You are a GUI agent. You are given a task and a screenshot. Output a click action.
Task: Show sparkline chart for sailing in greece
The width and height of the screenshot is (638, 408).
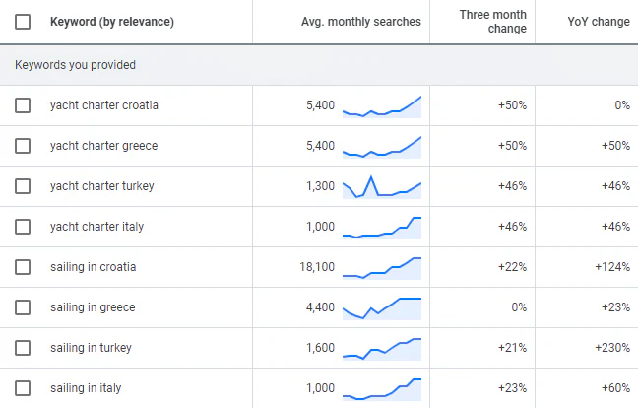[x=382, y=308]
